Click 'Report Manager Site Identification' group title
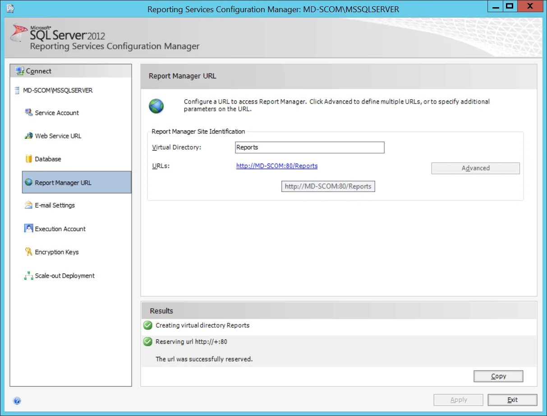 pyautogui.click(x=198, y=132)
